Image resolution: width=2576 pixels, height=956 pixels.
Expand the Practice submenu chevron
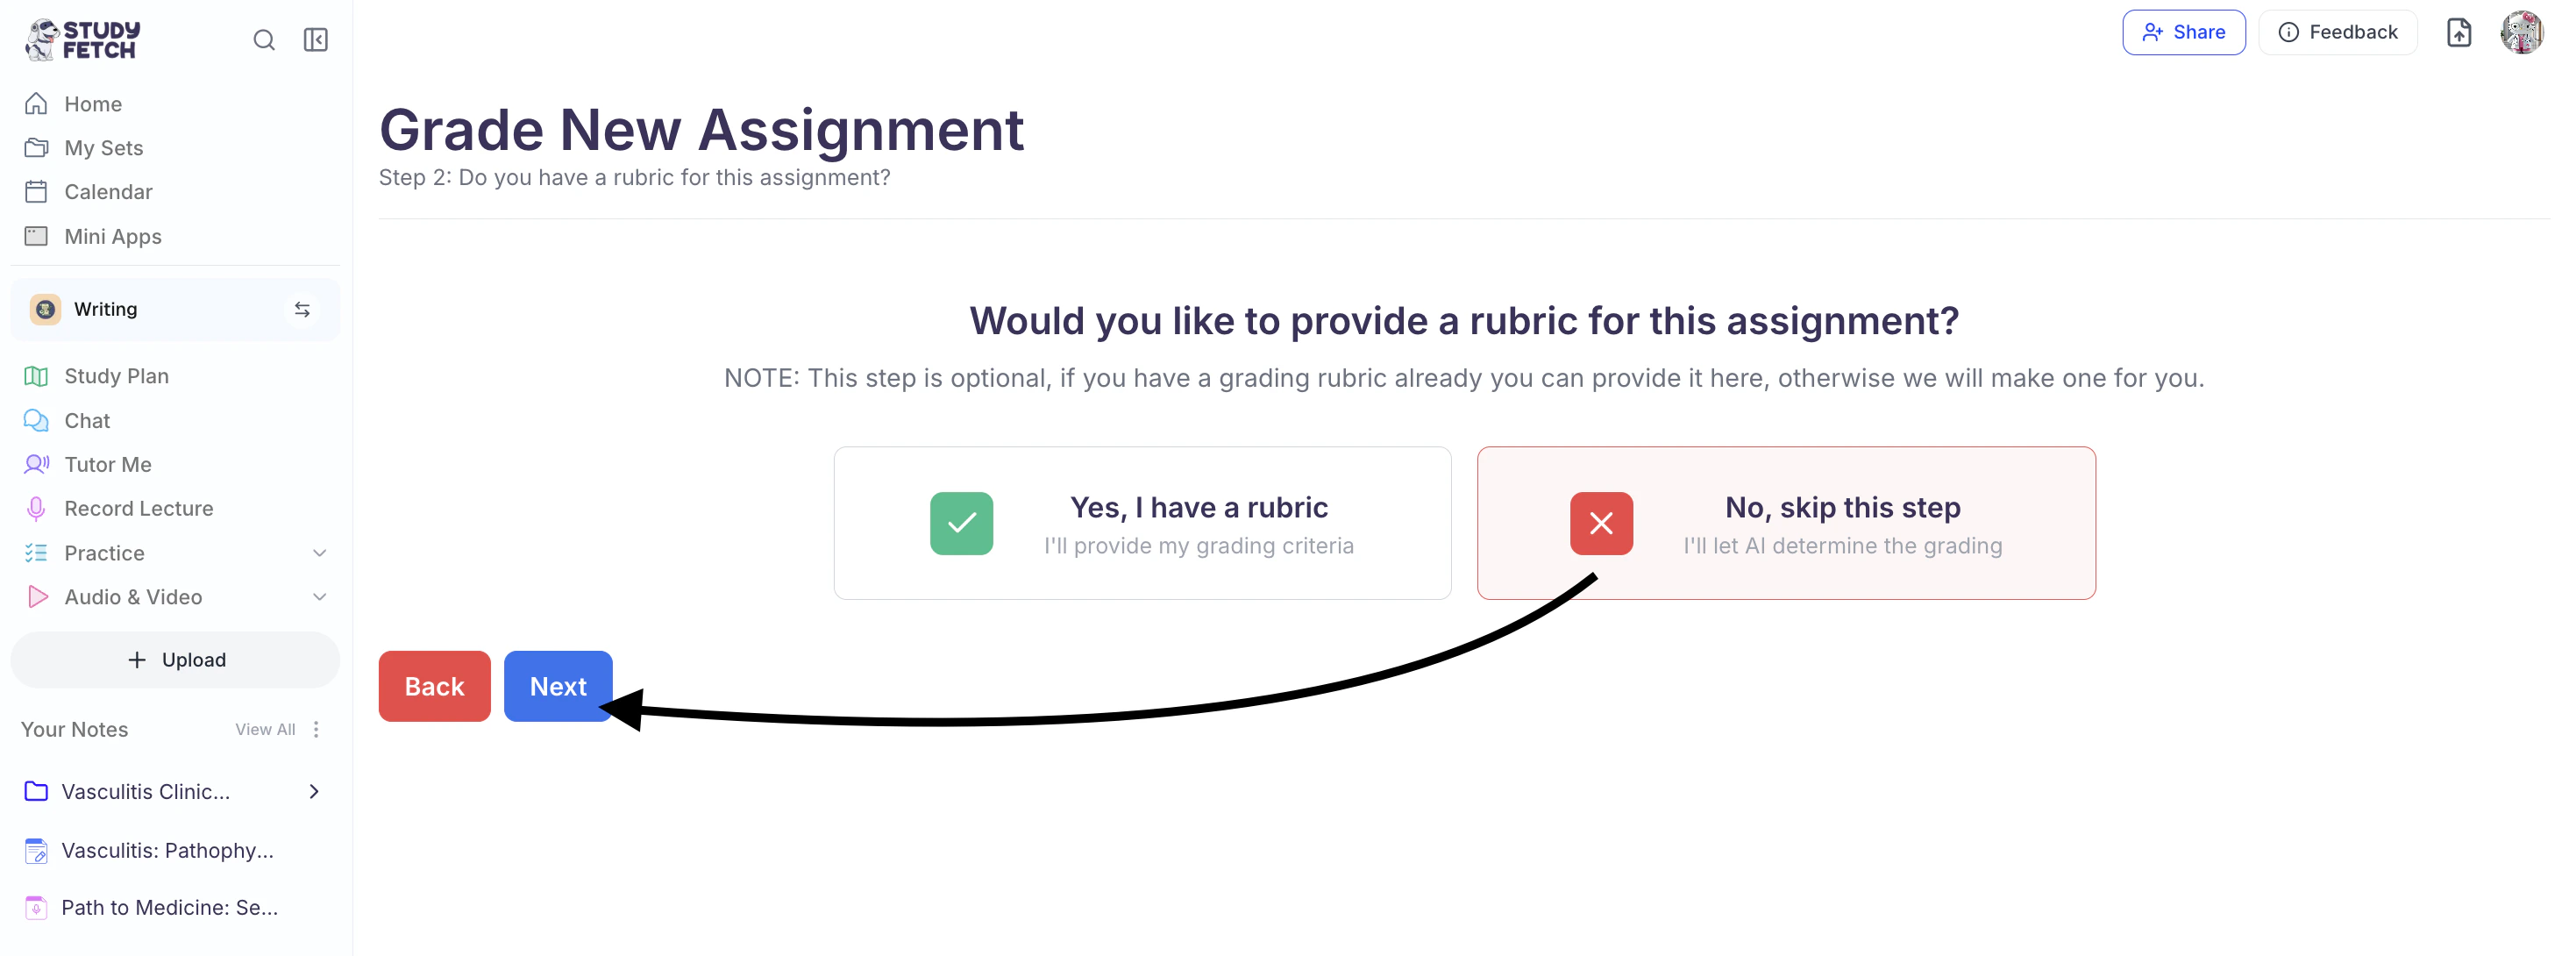pos(320,553)
